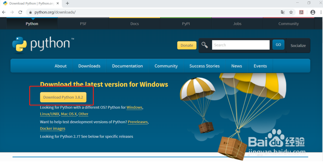Open the News navigation menu

[237, 66]
